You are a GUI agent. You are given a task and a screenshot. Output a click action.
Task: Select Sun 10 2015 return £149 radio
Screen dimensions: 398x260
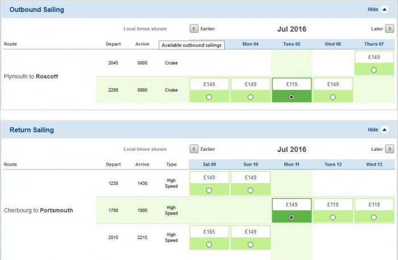[251, 245]
